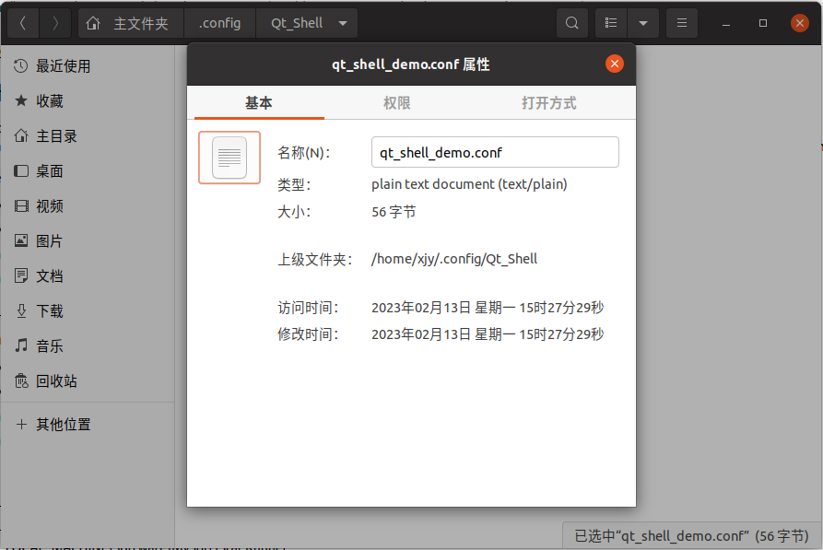The width and height of the screenshot is (823, 550).
Task: Minimize the file manager window
Action: tap(726, 23)
